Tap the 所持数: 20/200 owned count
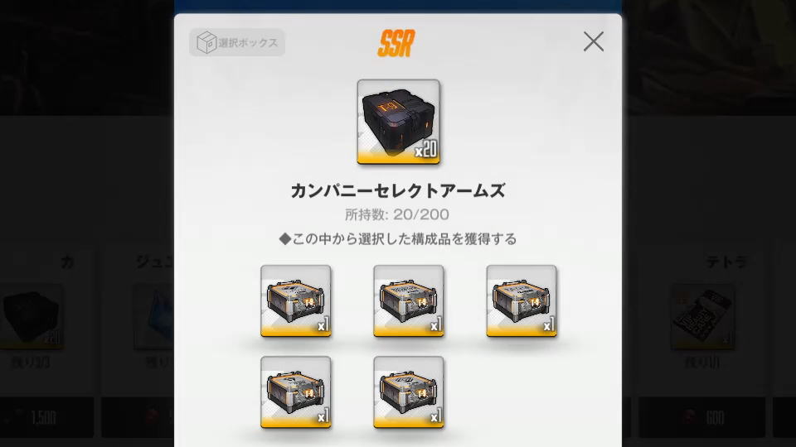 [397, 214]
